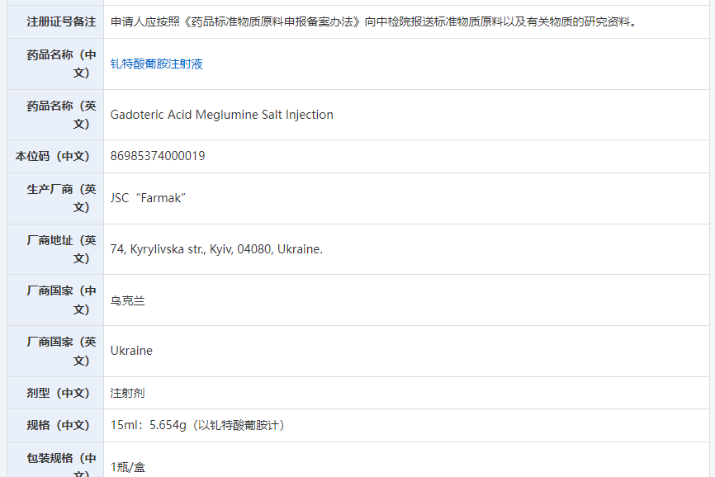
Task: Click the standalone Ukraine country value
Action: (131, 351)
